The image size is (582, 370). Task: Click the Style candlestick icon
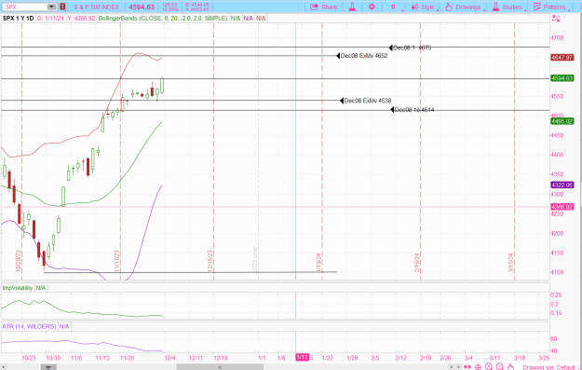tap(414, 7)
